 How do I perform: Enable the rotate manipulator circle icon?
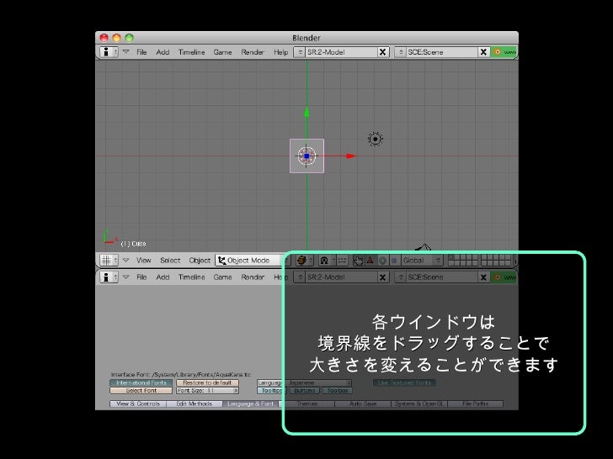(x=383, y=261)
